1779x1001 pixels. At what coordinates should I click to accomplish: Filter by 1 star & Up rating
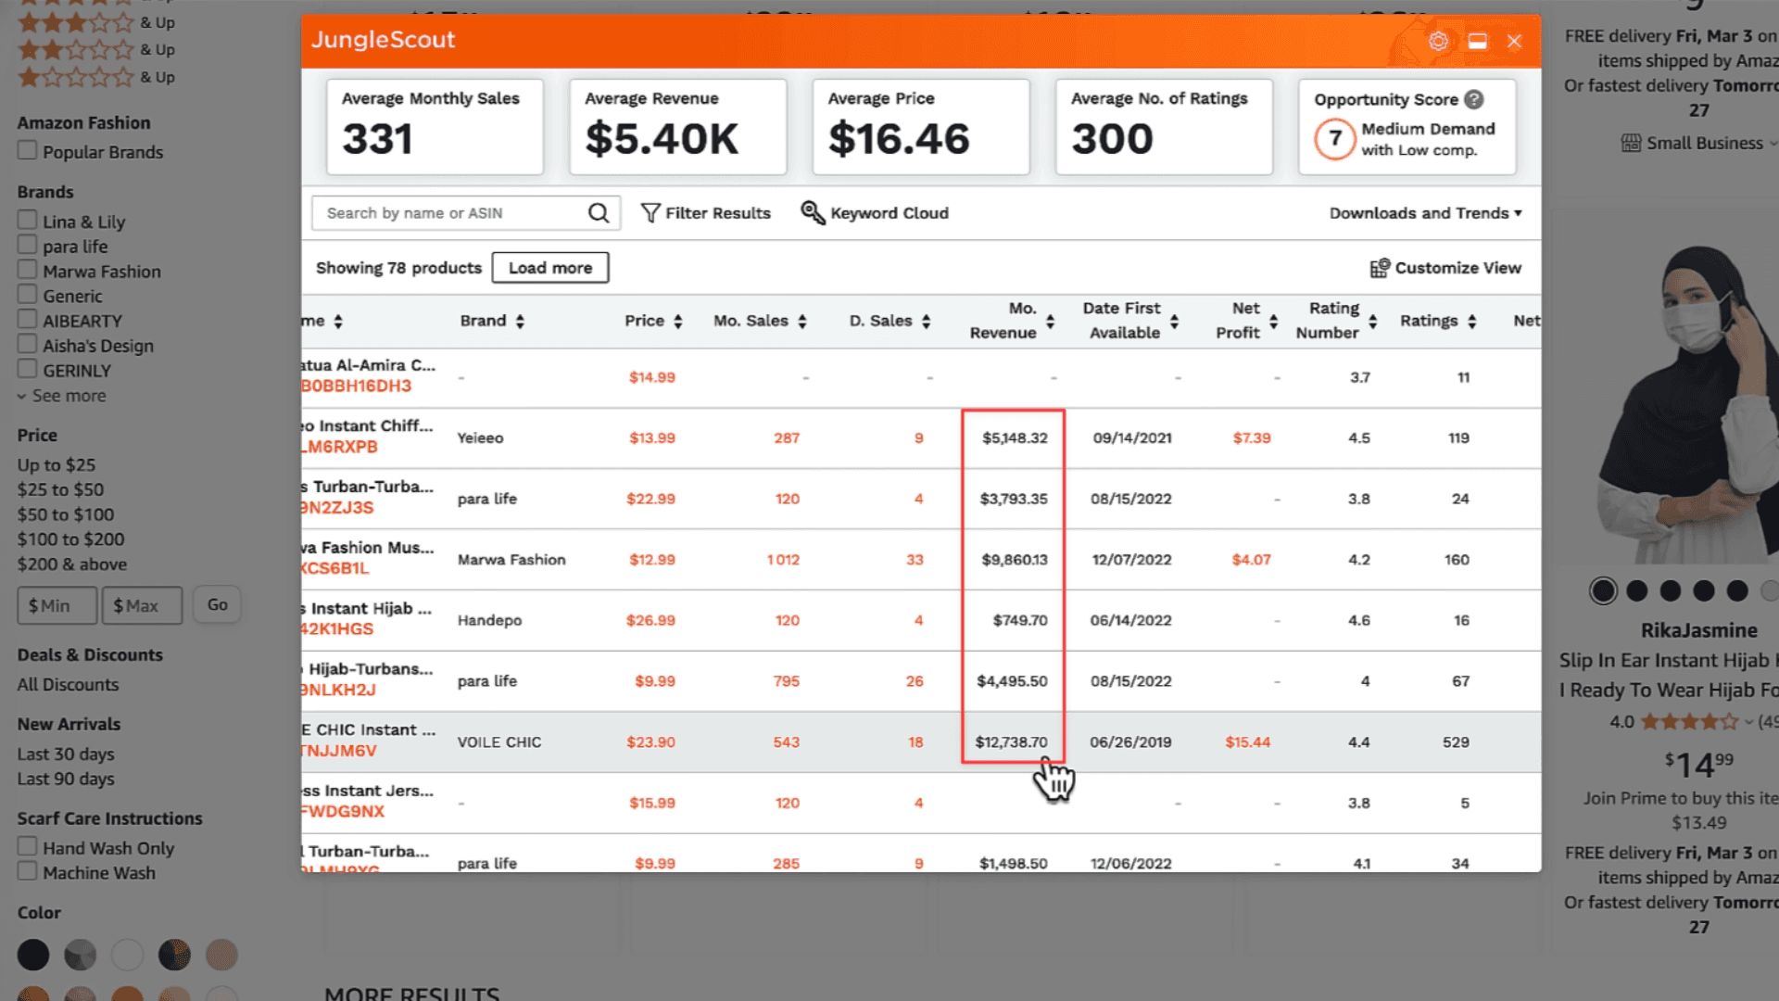[x=96, y=77]
